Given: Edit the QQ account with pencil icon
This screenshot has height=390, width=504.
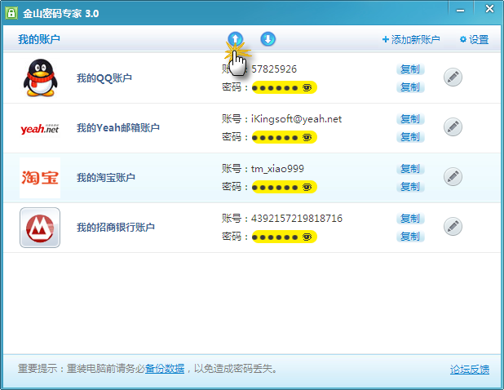Looking at the screenshot, I should 453,78.
